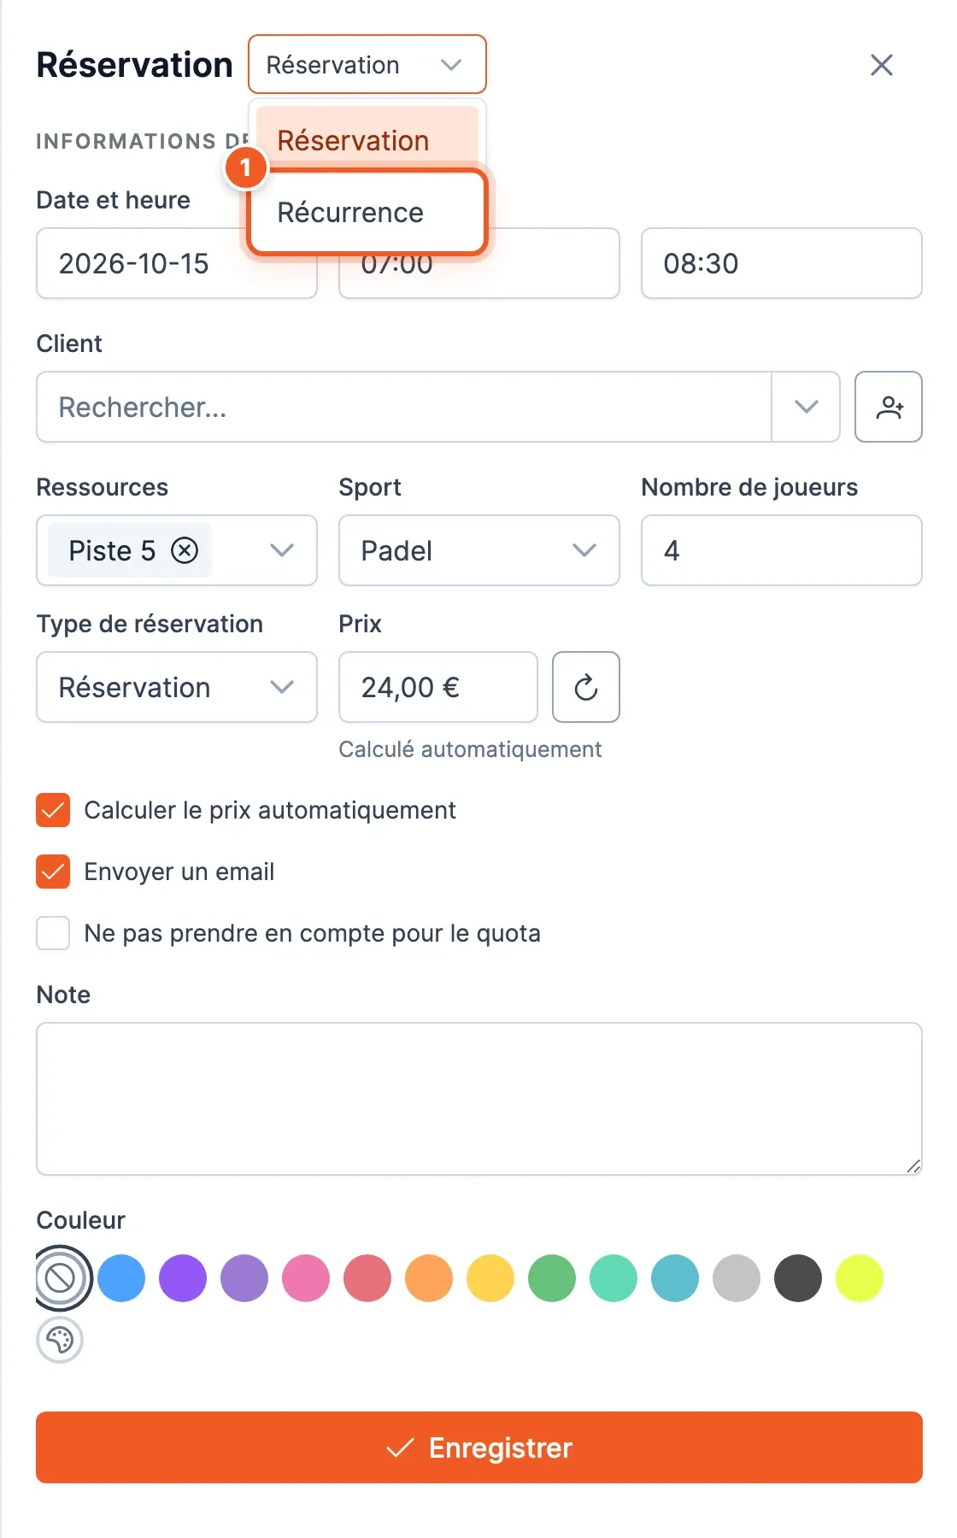957x1538 pixels.
Task: Click the add new client icon
Action: 889,407
